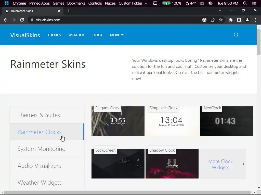Image resolution: width=261 pixels, height=195 pixels.
Task: Open the Elegant Clock thumbnail
Action: point(118,121)
